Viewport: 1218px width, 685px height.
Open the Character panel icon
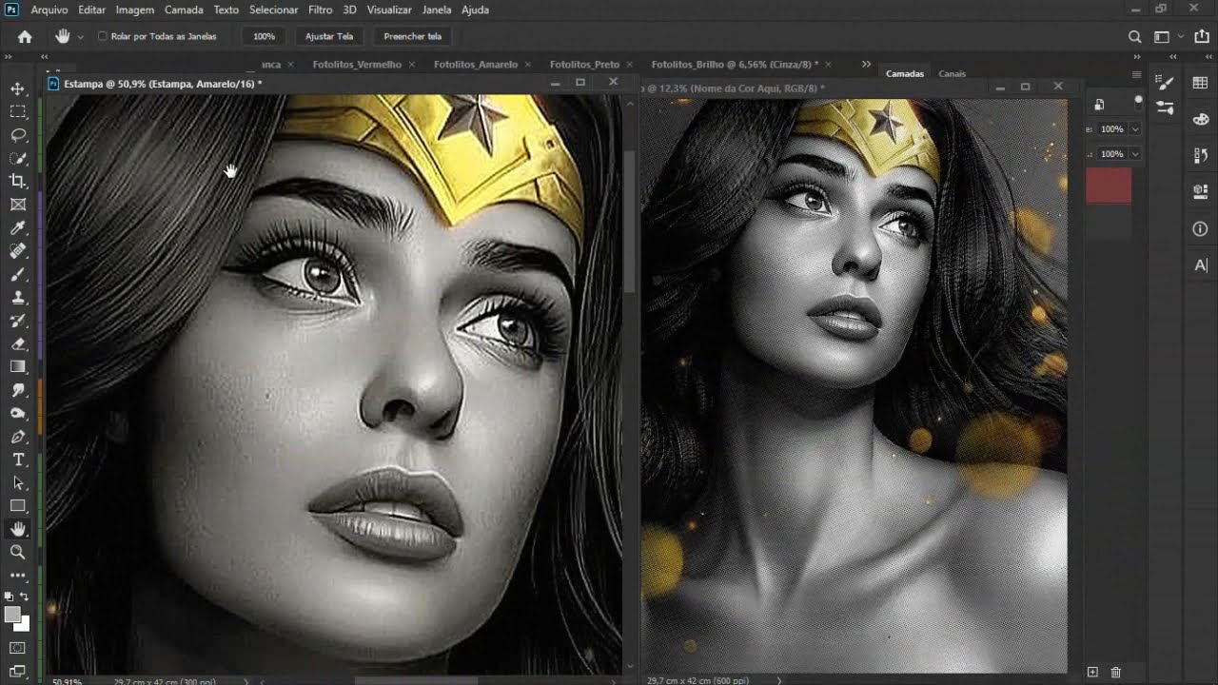click(x=1200, y=265)
